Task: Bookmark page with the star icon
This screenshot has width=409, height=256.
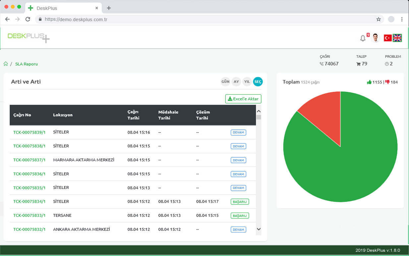Action: click(x=379, y=19)
